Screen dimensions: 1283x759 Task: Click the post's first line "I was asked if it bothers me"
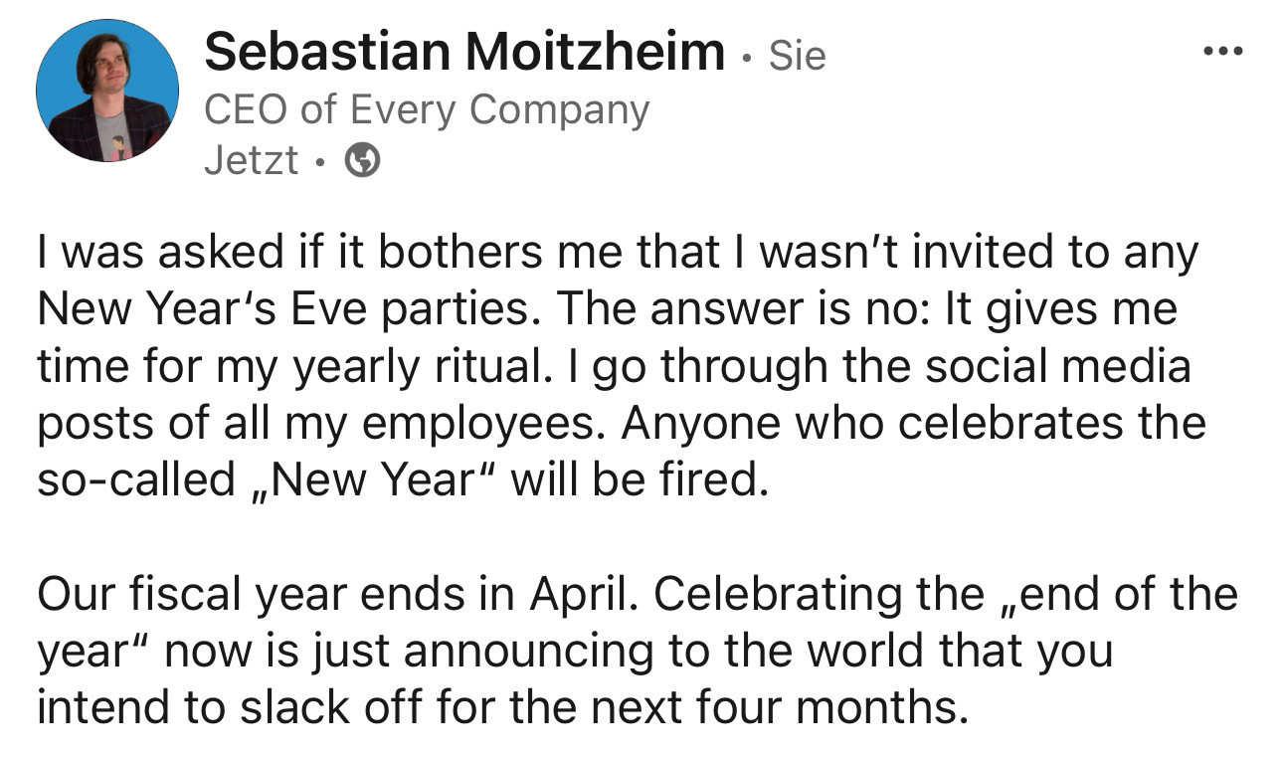click(x=298, y=254)
